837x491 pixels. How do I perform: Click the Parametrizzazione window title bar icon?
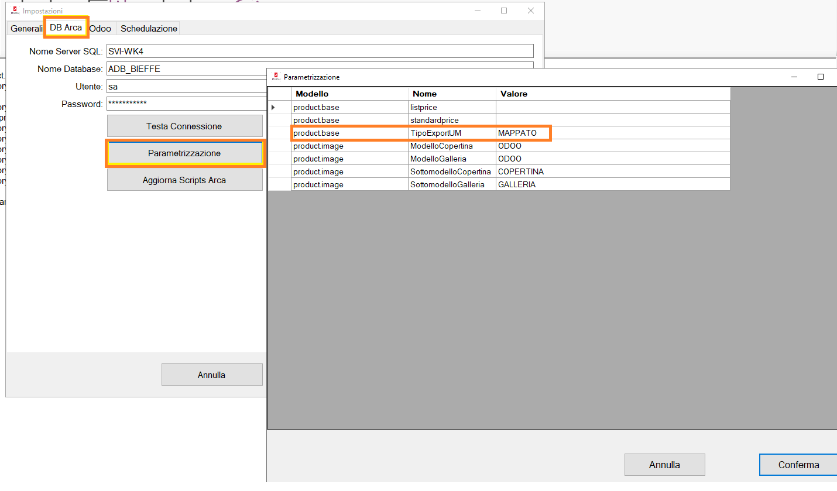[x=276, y=77]
